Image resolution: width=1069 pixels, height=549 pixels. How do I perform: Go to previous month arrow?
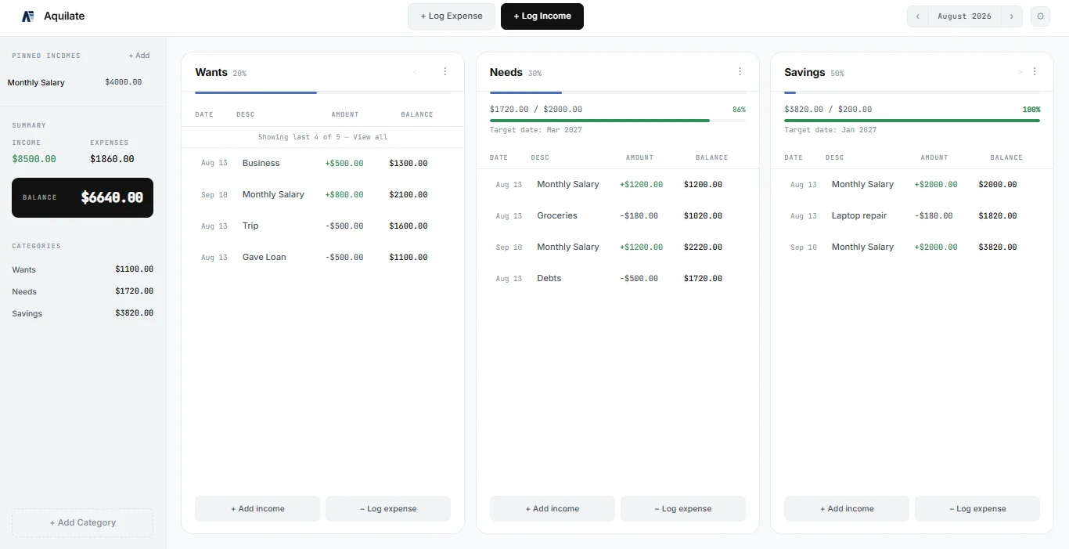(x=917, y=16)
